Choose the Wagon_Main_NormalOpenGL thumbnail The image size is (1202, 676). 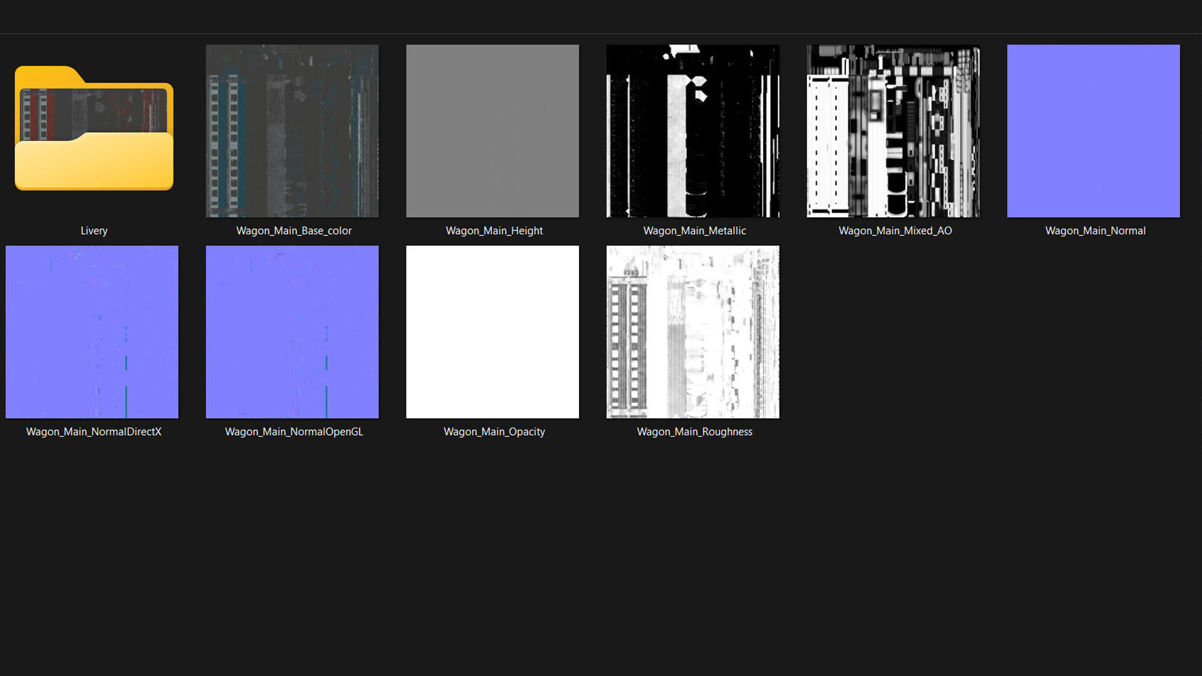click(x=292, y=332)
